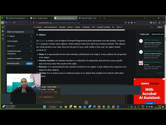Open the bookmarks sidebar star icon
Viewport: 166px width, 125px height.
coord(3,39)
